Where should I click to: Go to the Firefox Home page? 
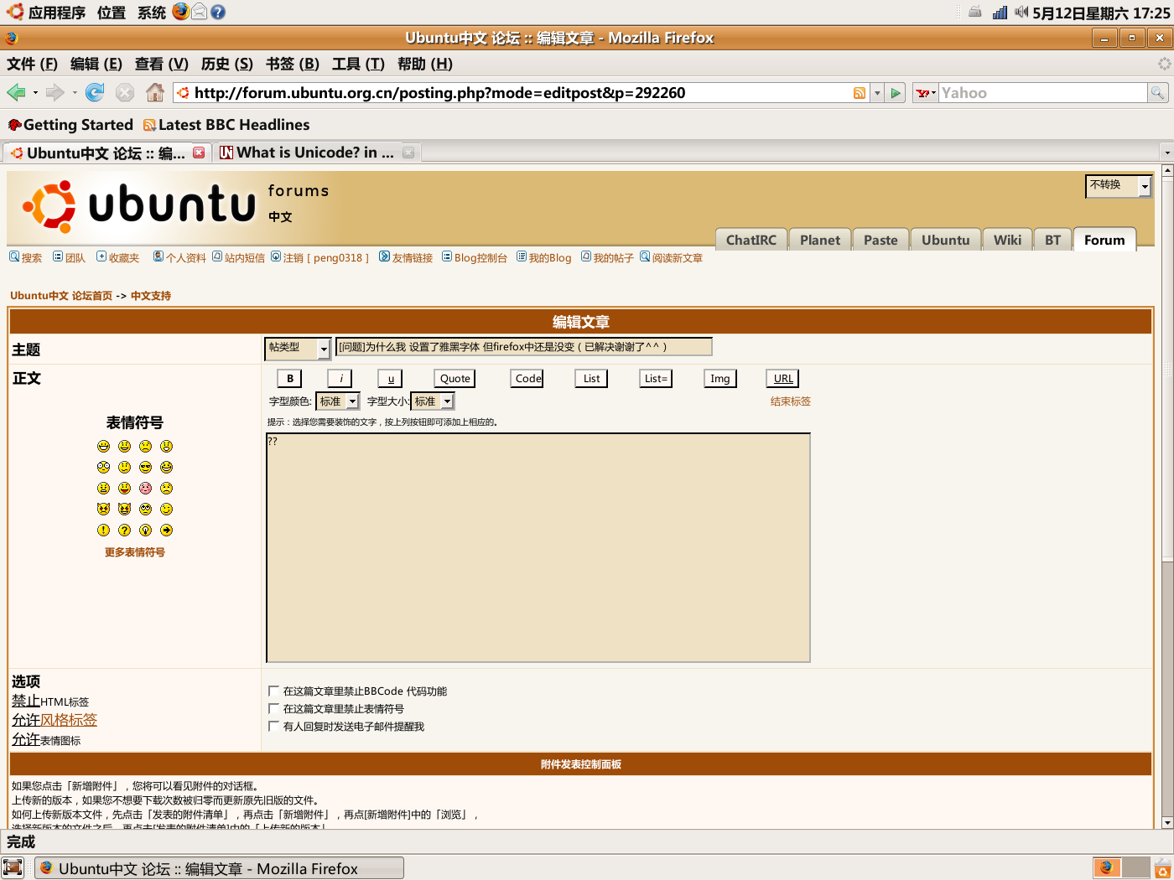click(x=155, y=92)
